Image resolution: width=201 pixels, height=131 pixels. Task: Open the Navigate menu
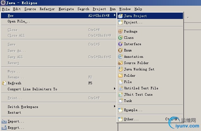click(66, 9)
